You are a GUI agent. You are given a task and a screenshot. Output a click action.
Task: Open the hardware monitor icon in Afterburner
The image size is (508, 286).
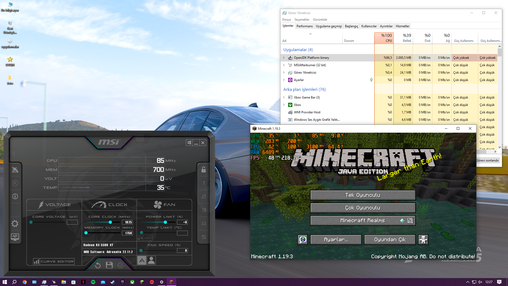coord(15,237)
